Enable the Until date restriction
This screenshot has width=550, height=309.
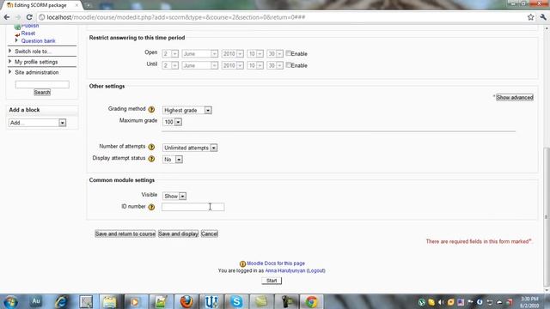[289, 65]
